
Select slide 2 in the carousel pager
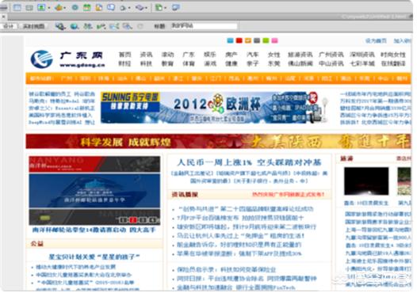point(133,220)
